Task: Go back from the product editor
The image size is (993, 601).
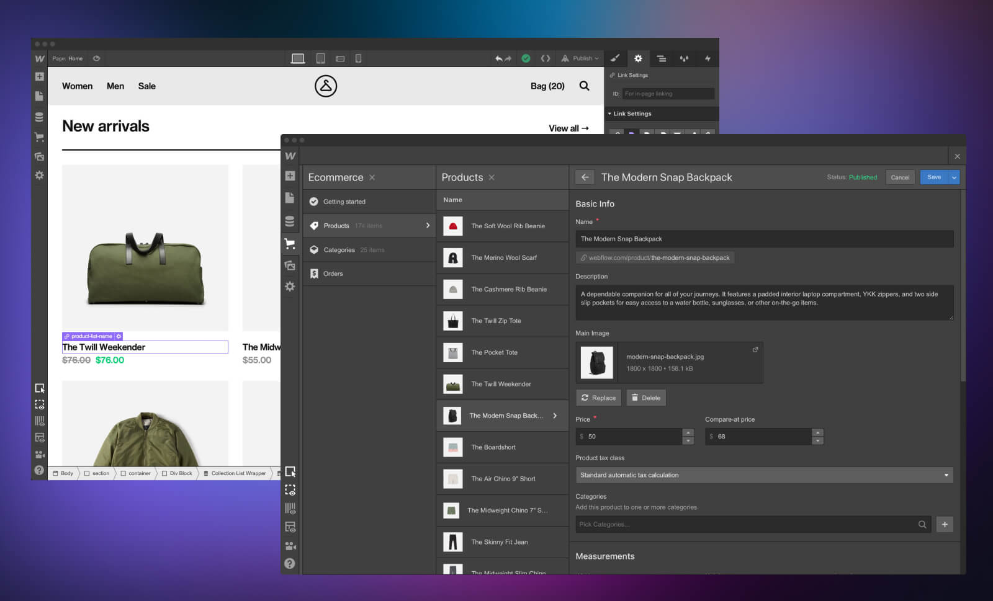Action: [585, 177]
